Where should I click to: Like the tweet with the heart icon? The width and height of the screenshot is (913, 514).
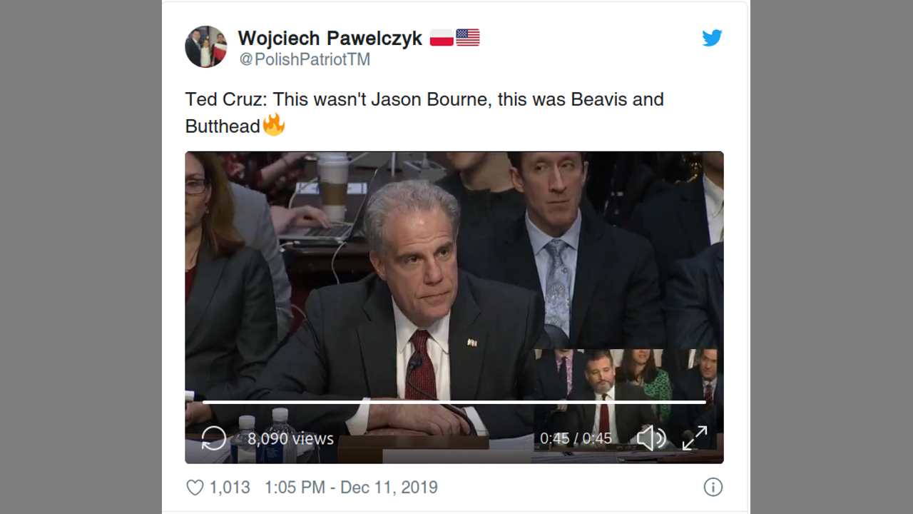[195, 488]
